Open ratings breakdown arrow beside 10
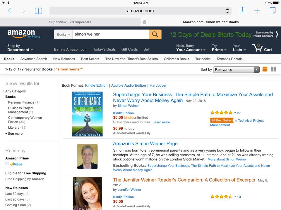The image size is (281, 210). [235, 197]
